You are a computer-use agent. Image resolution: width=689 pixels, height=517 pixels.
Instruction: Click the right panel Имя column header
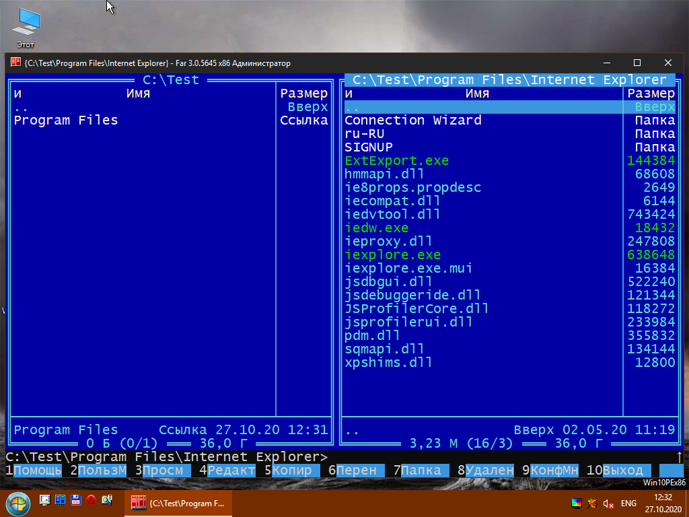[477, 94]
